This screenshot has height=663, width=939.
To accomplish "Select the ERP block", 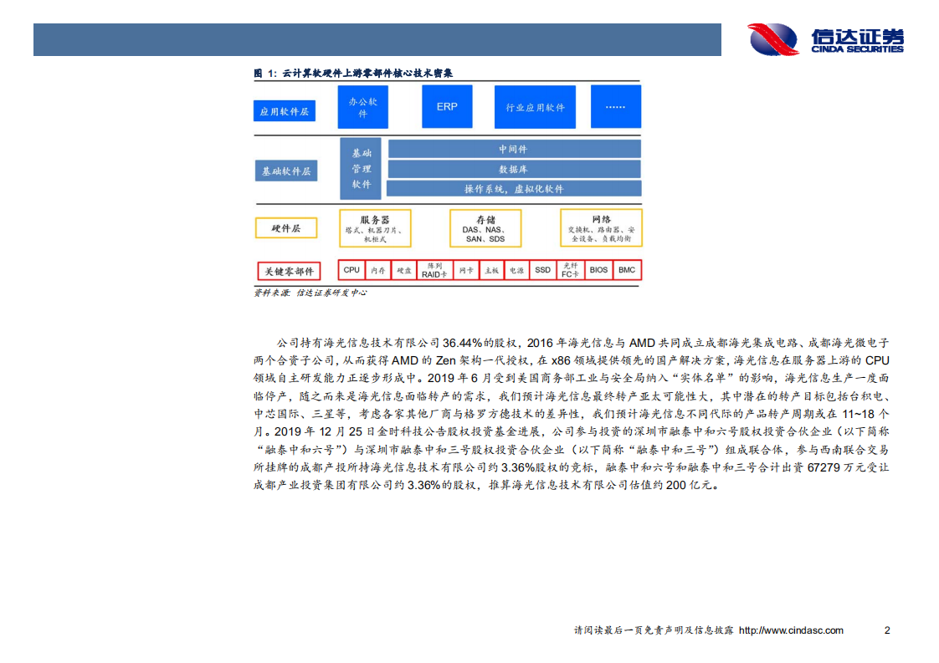I will coord(446,106).
